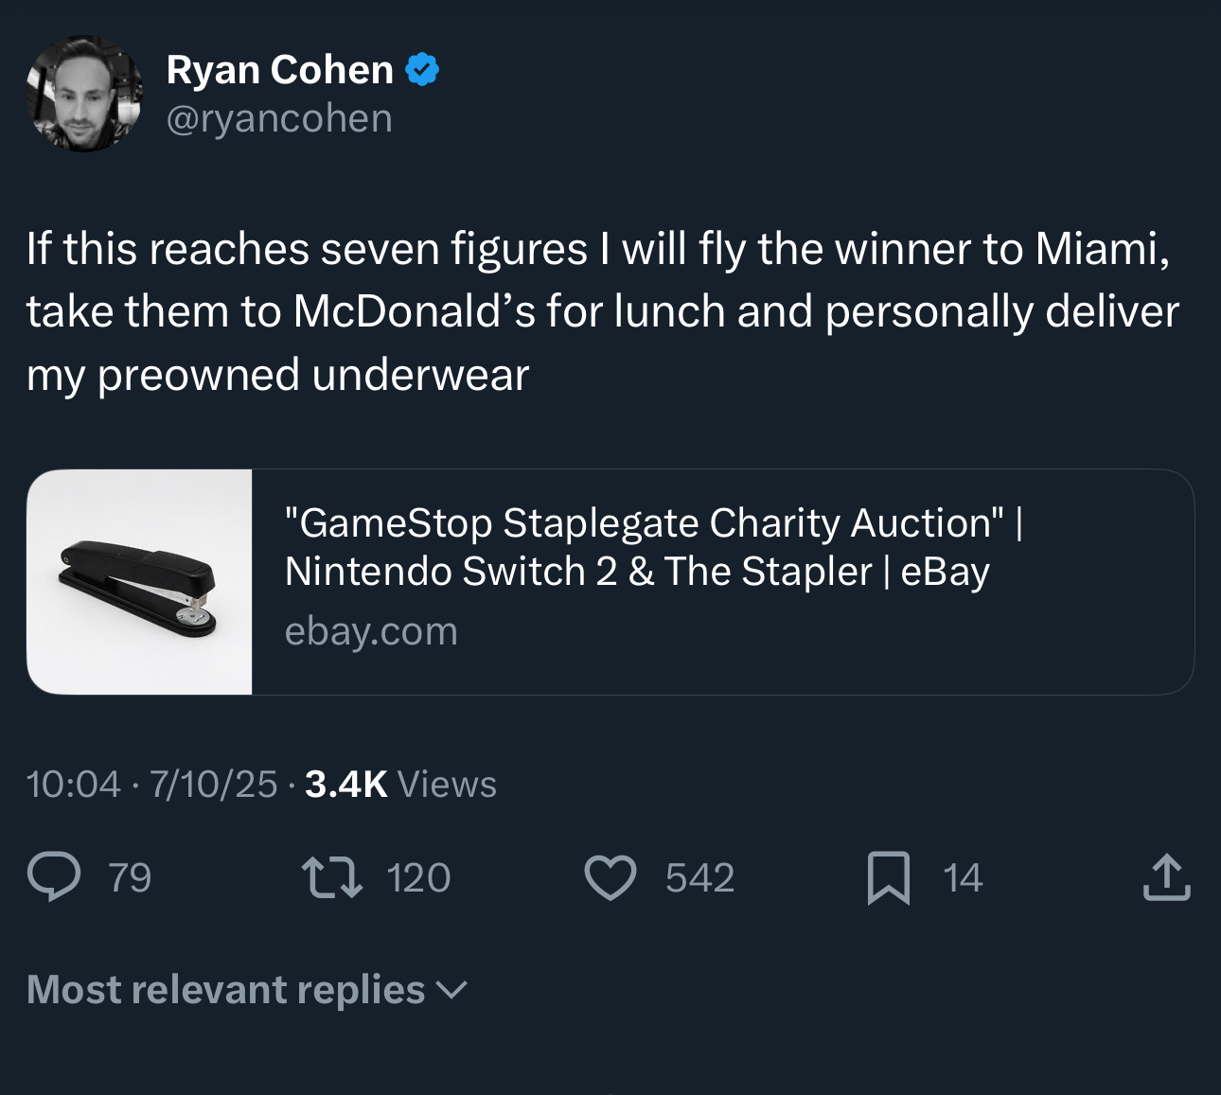Bookmark the post using the bookmark icon
1221x1095 pixels.
tap(889, 878)
